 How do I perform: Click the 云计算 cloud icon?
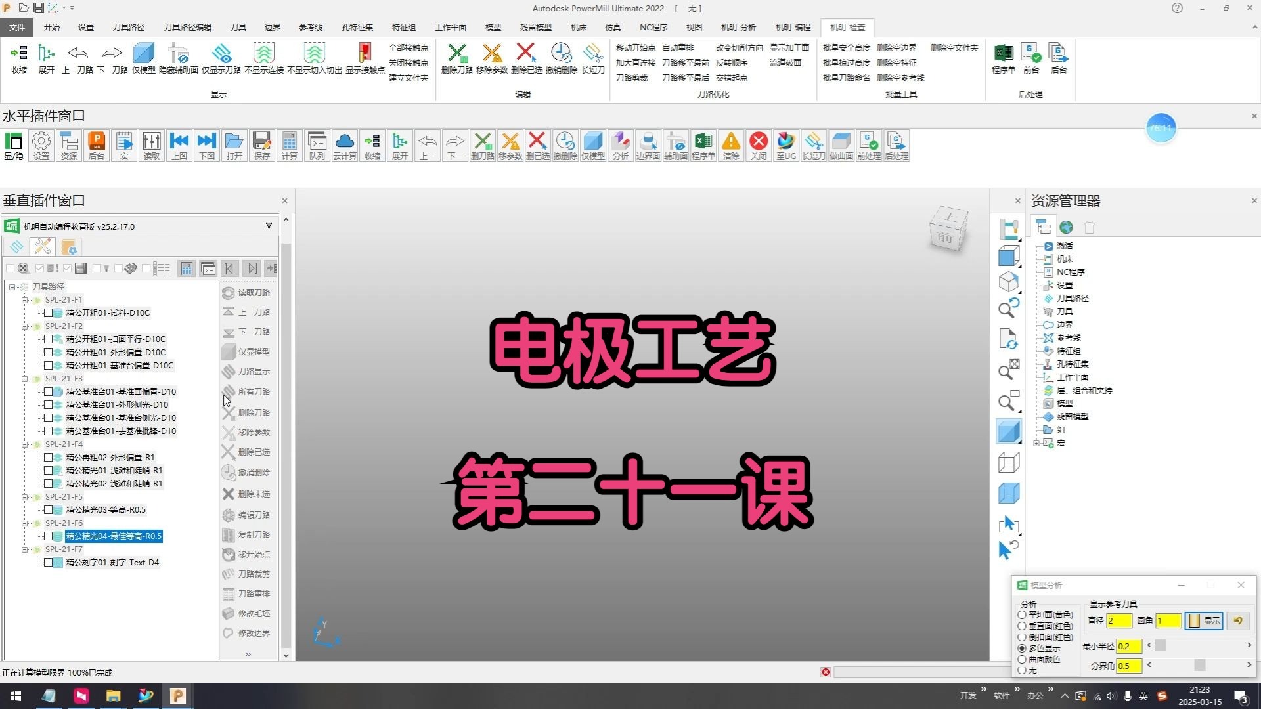pos(344,146)
